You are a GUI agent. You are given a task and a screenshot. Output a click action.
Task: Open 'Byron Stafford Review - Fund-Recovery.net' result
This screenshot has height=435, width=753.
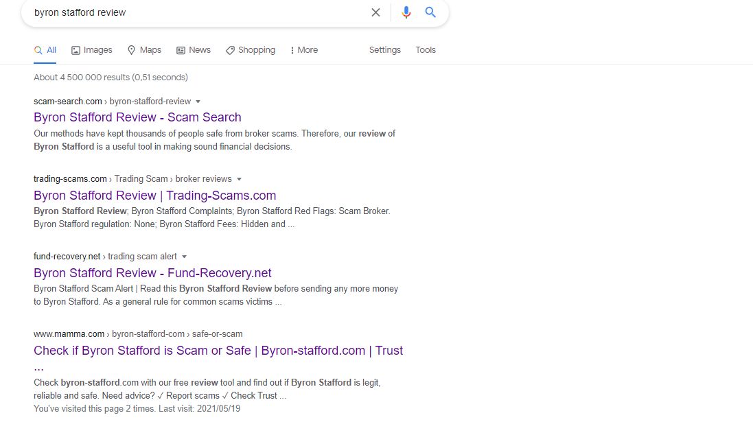coord(152,272)
